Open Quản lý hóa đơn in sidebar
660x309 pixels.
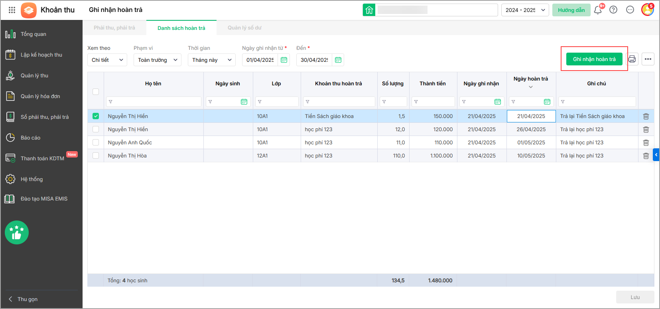40,96
